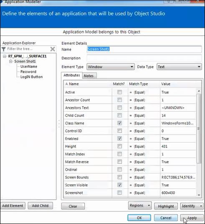Click the Class Name value WindowsForms10

click(177, 123)
